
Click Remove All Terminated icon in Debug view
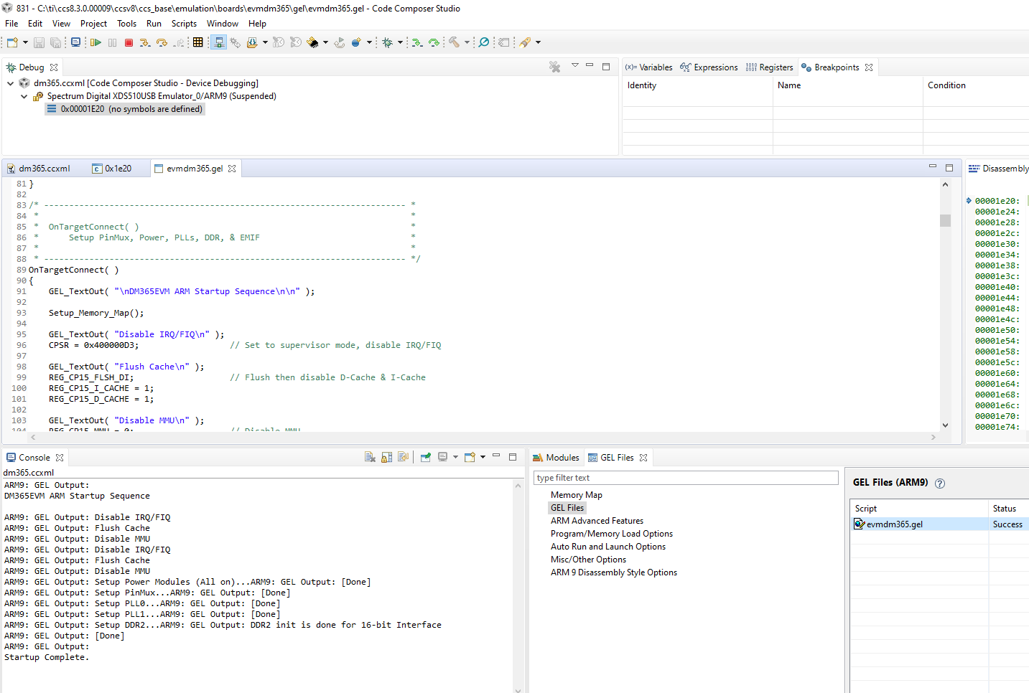click(555, 67)
